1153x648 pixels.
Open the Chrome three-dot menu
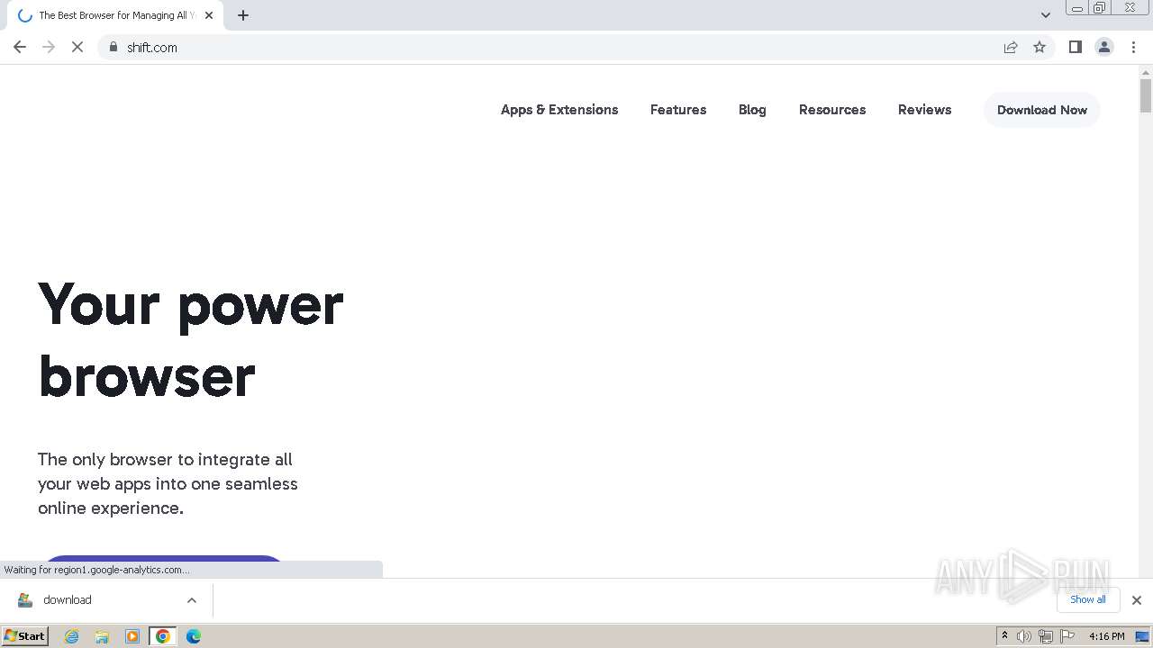1133,47
